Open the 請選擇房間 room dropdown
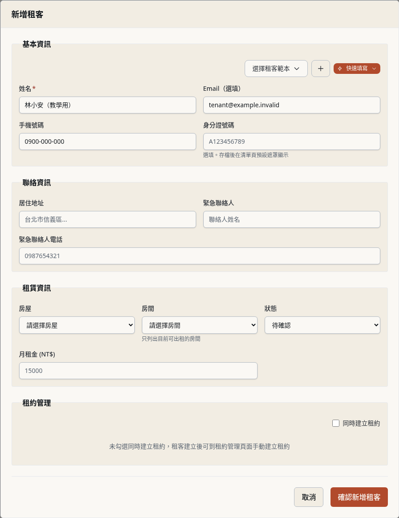The image size is (399, 518). click(199, 325)
